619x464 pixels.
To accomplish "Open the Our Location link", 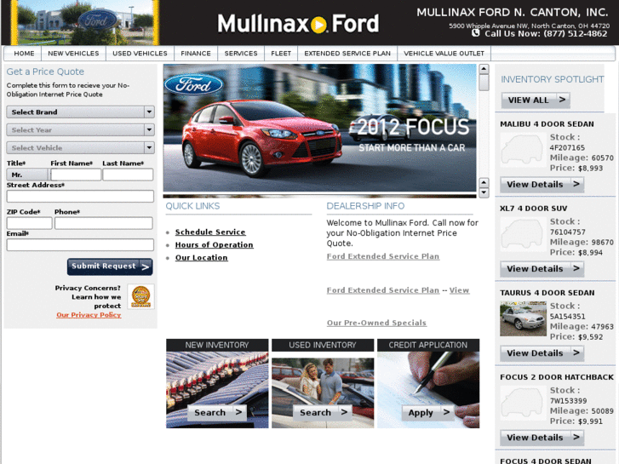I will click(201, 258).
